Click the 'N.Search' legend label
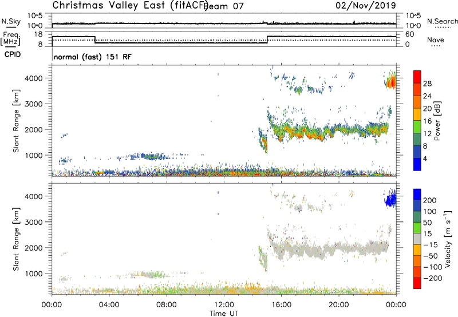The image size is (458, 317). tap(442, 21)
